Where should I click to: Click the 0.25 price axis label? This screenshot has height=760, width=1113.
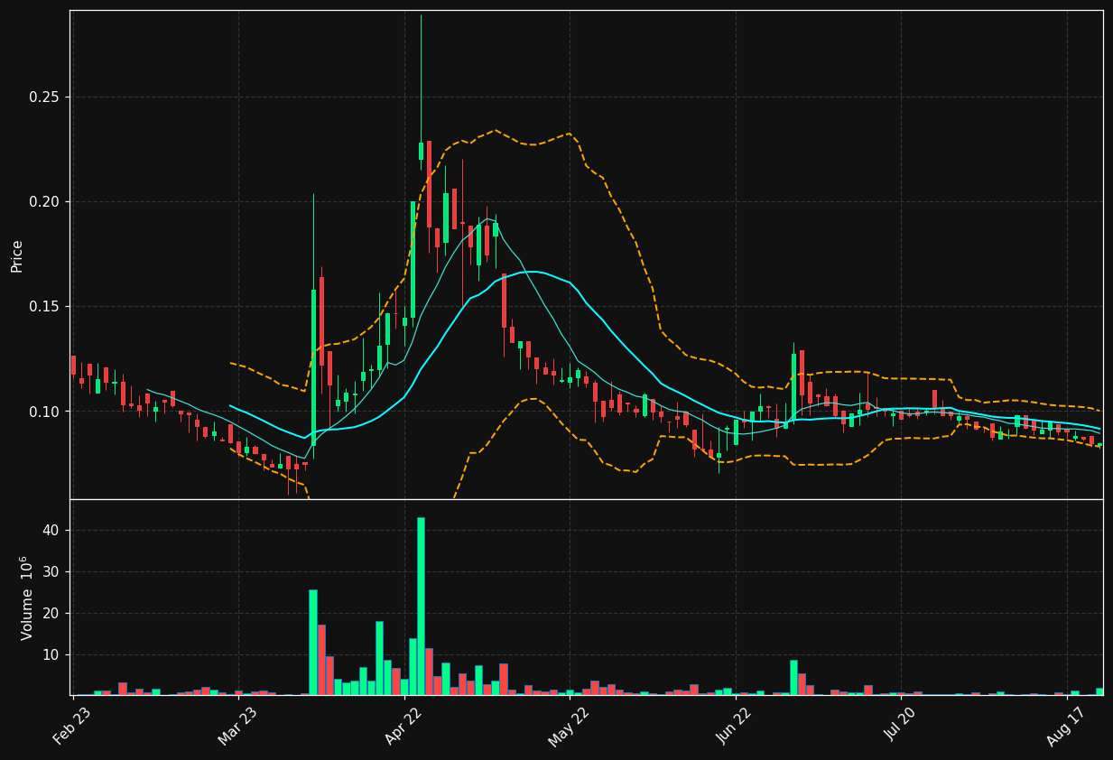tap(44, 97)
